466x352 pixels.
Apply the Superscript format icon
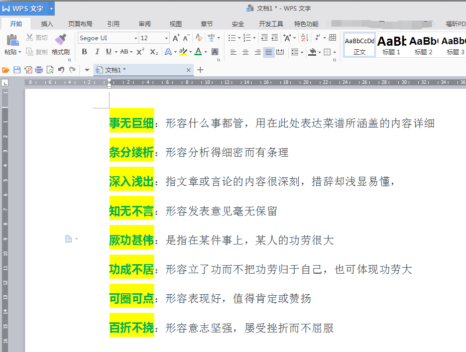(140, 52)
